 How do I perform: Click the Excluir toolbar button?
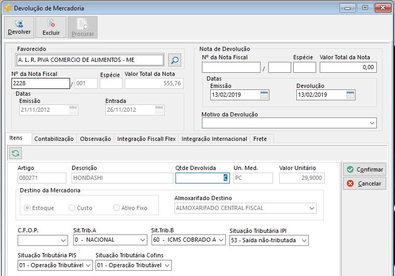click(51, 27)
